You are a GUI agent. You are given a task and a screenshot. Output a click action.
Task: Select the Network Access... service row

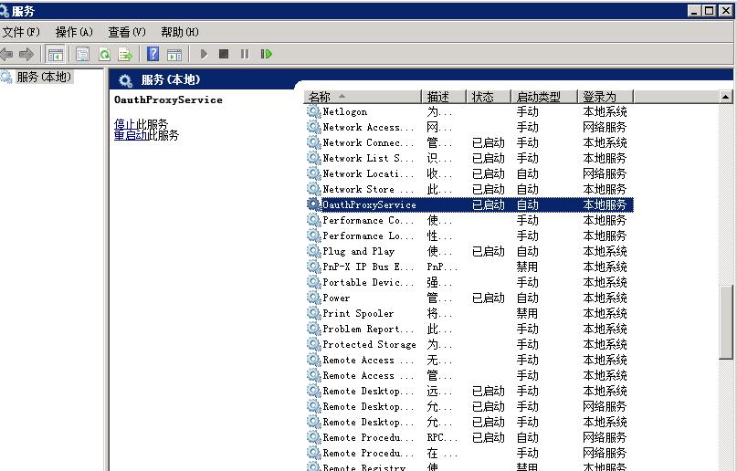(x=469, y=127)
